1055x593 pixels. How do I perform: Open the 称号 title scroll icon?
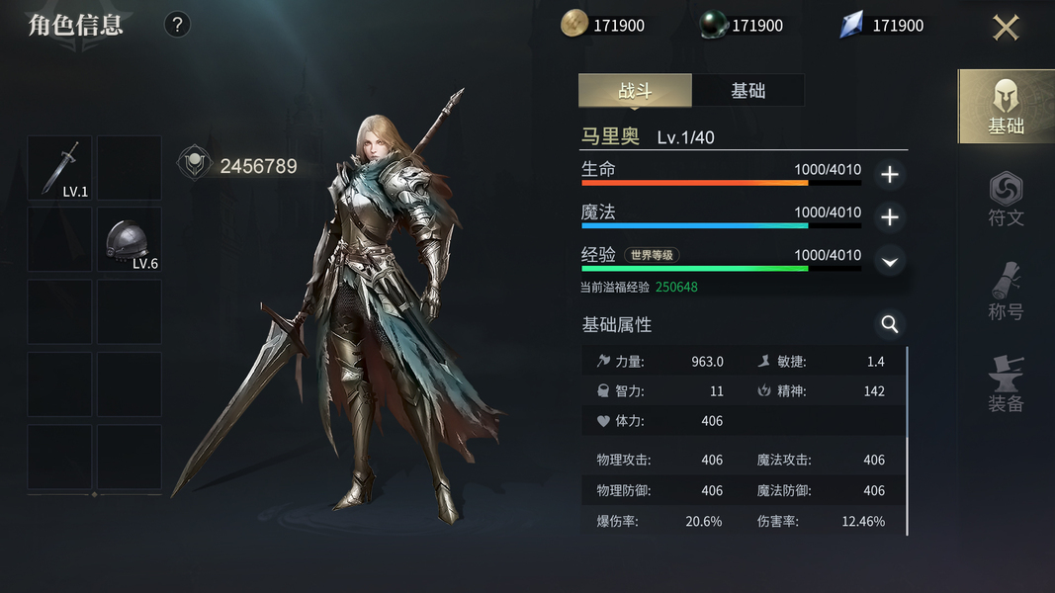(x=1006, y=292)
